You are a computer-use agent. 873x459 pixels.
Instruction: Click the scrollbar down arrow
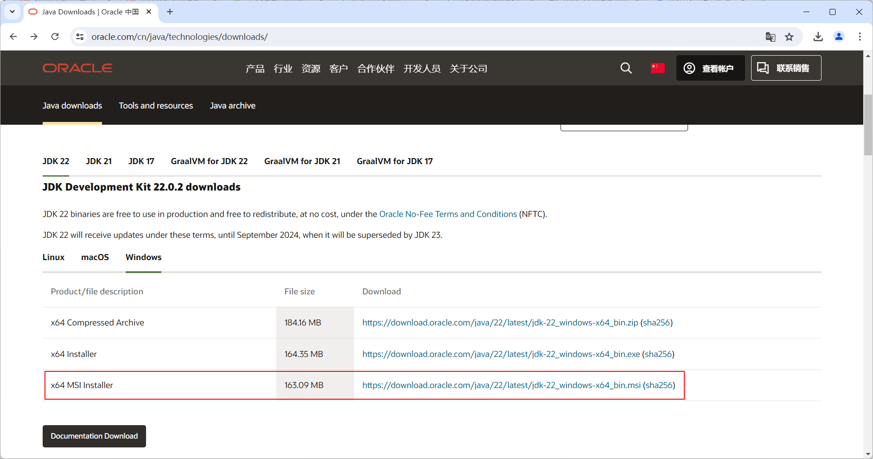point(868,454)
